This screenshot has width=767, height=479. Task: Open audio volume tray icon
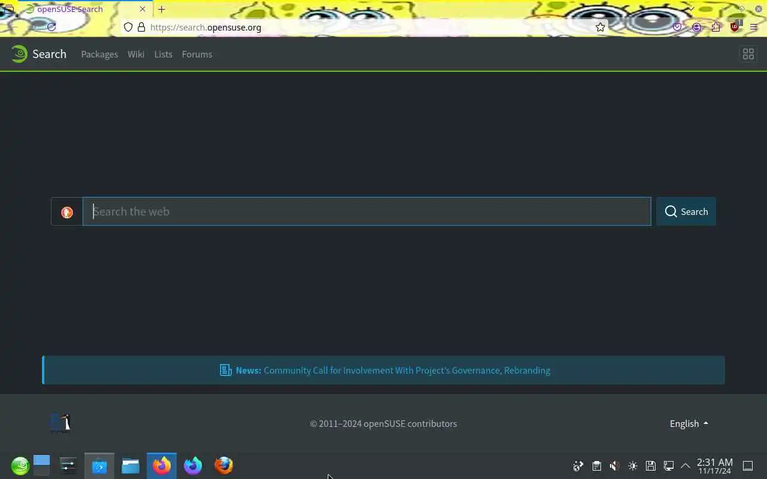click(615, 466)
